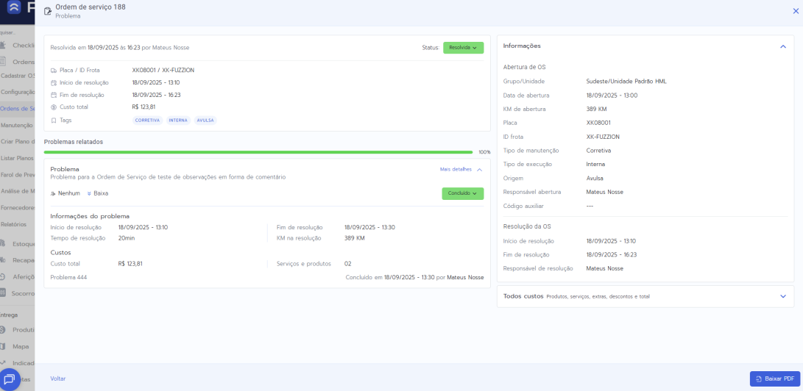Click the truck icon beside Placa / ID Frota
This screenshot has height=391, width=803.
[x=54, y=71]
